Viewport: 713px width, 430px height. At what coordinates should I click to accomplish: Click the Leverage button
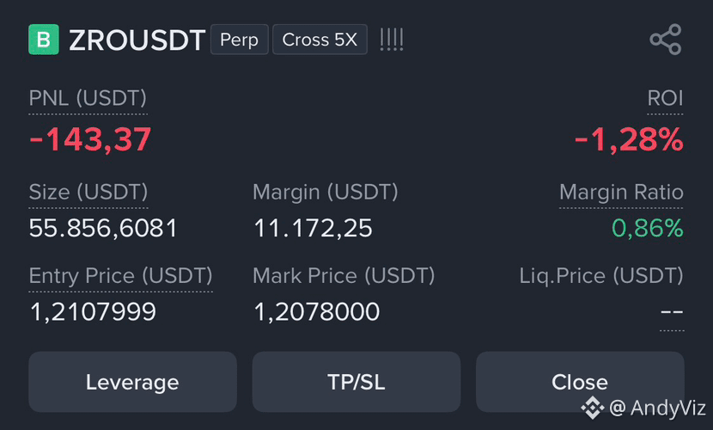[132, 382]
